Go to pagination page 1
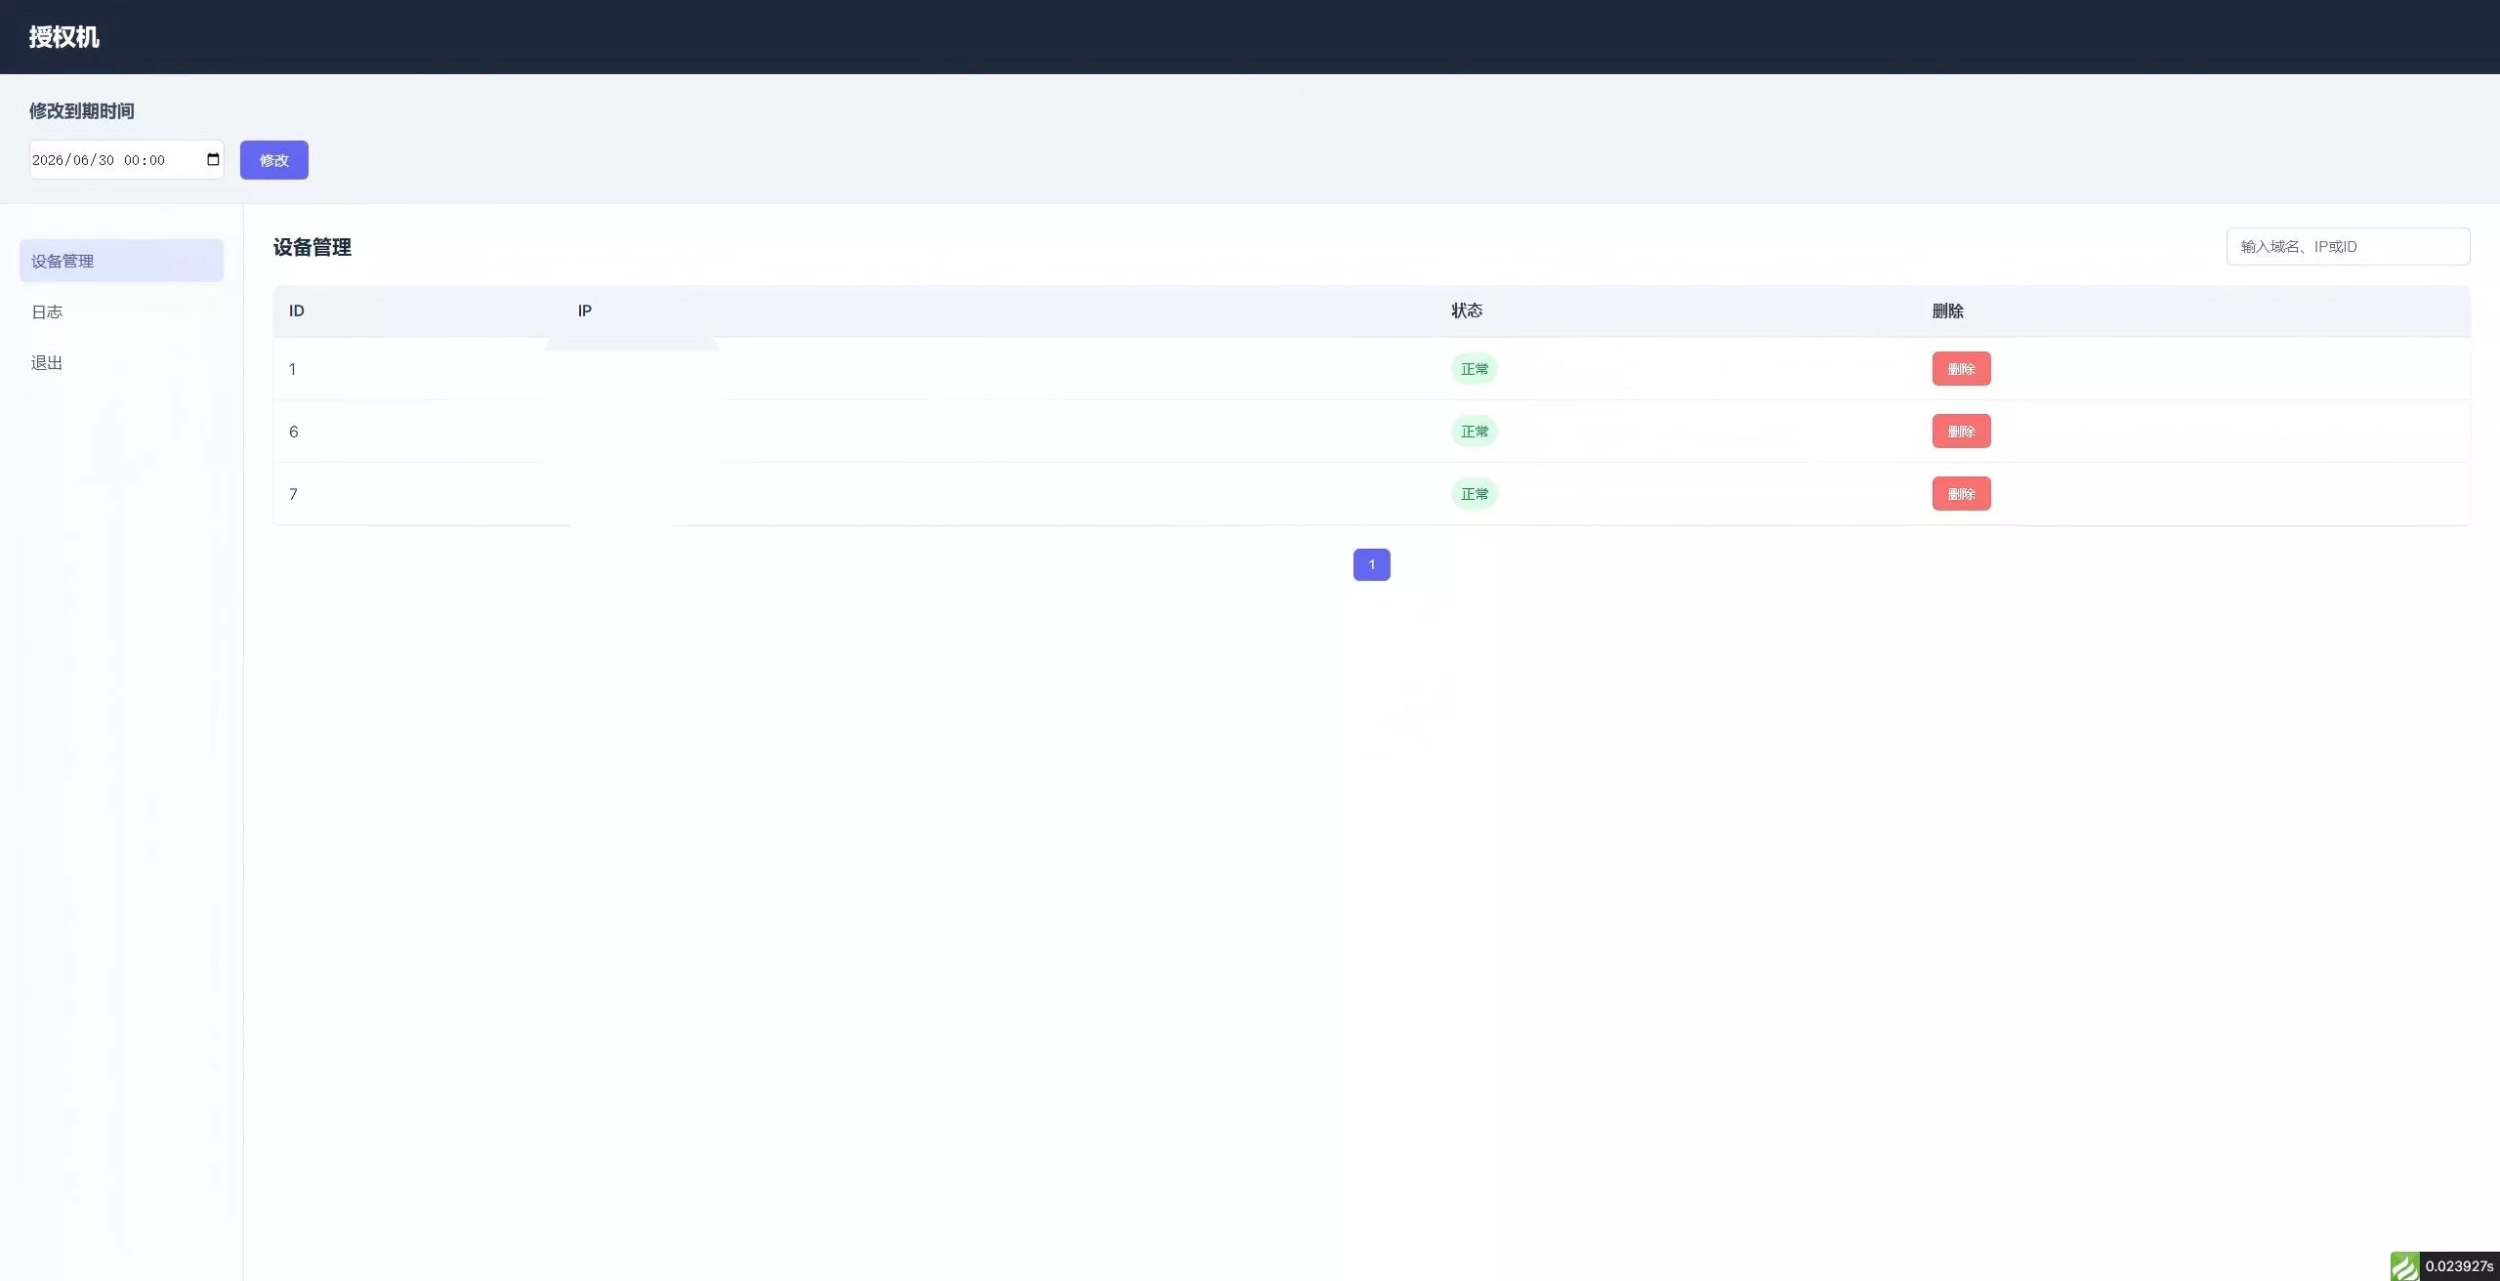2500x1281 pixels. point(1371,564)
